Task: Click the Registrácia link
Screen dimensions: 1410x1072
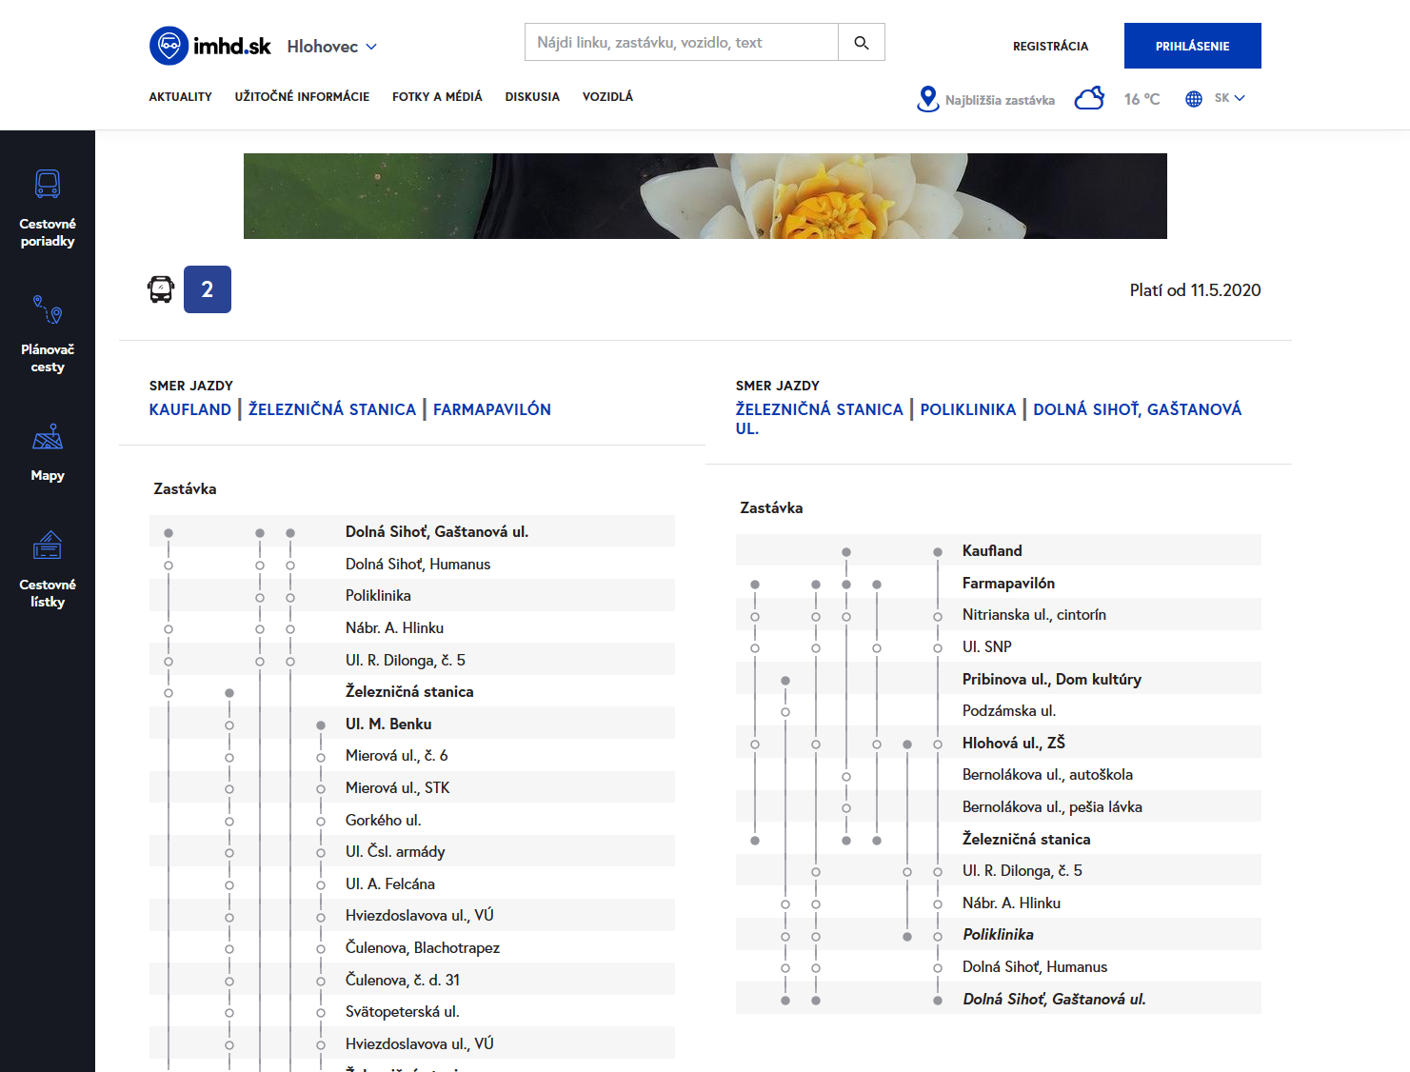Action: [x=1050, y=46]
